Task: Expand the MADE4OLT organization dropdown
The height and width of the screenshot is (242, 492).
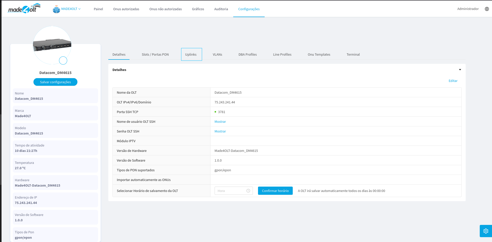Action: click(71, 9)
